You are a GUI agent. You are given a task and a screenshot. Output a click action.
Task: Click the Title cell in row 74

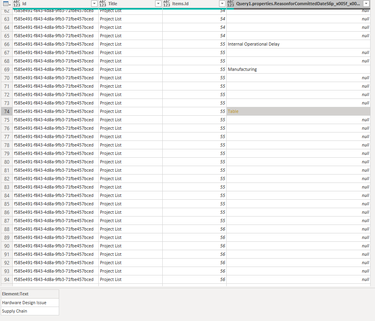pos(131,111)
